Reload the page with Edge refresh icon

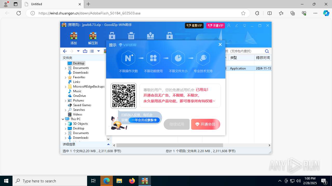click(19, 13)
